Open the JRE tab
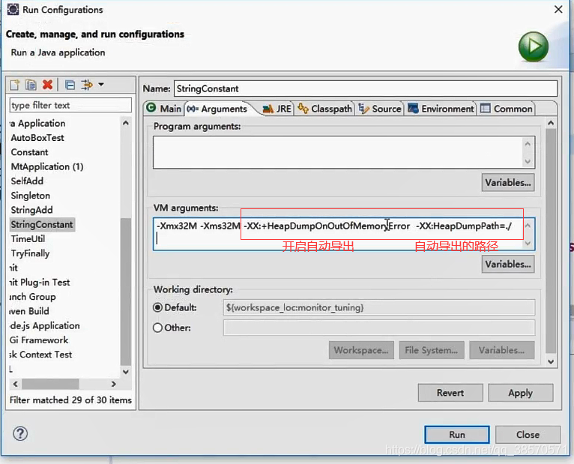574x464 pixels. coord(277,109)
